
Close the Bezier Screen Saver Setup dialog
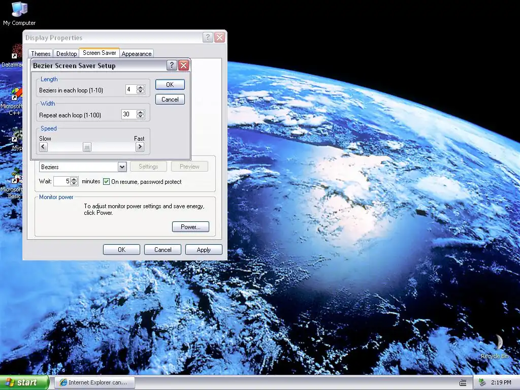pyautogui.click(x=183, y=66)
